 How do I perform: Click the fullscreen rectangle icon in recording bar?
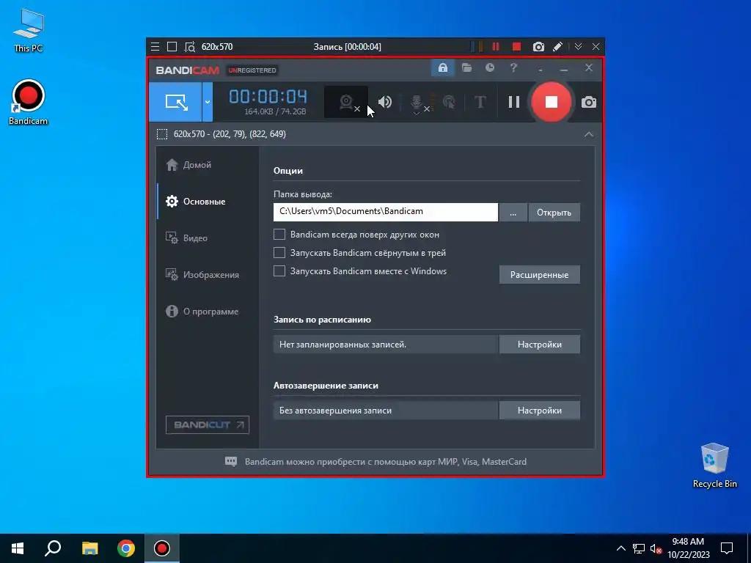coord(172,47)
